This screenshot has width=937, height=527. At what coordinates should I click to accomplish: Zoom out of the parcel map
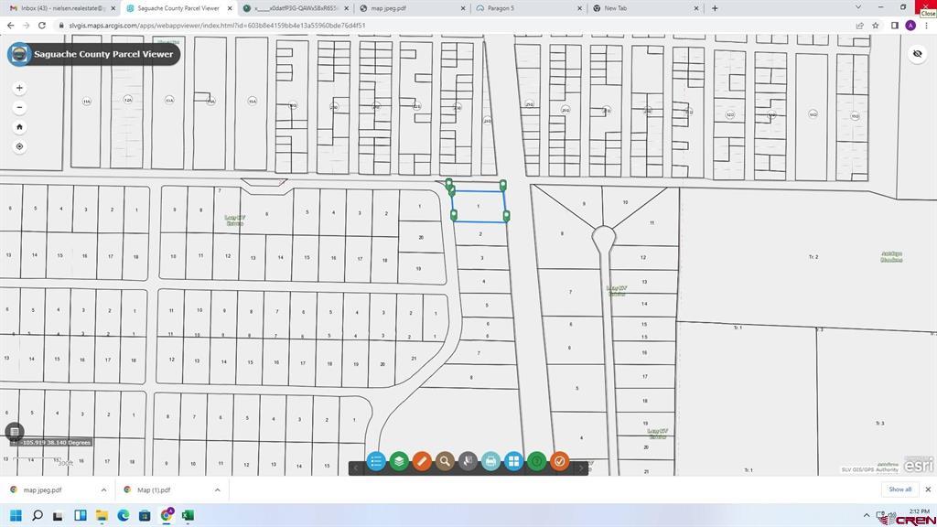pos(20,108)
